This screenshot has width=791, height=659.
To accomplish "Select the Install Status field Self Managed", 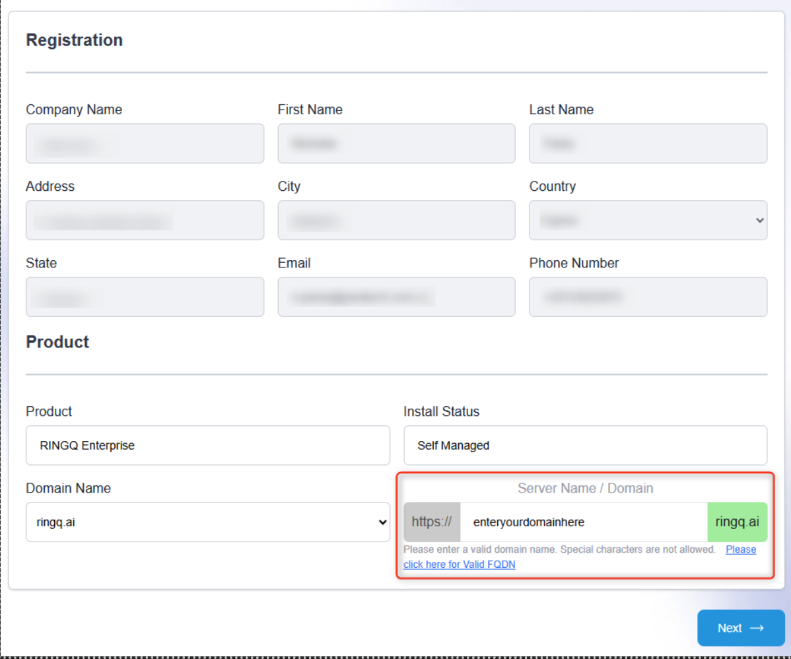I will (x=585, y=446).
